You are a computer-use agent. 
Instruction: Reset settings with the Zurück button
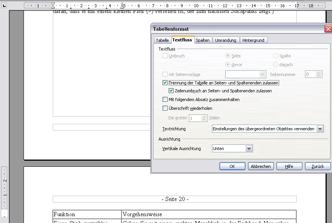(318, 166)
